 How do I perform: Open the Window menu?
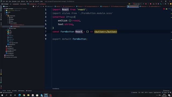click(x=37, y=1)
